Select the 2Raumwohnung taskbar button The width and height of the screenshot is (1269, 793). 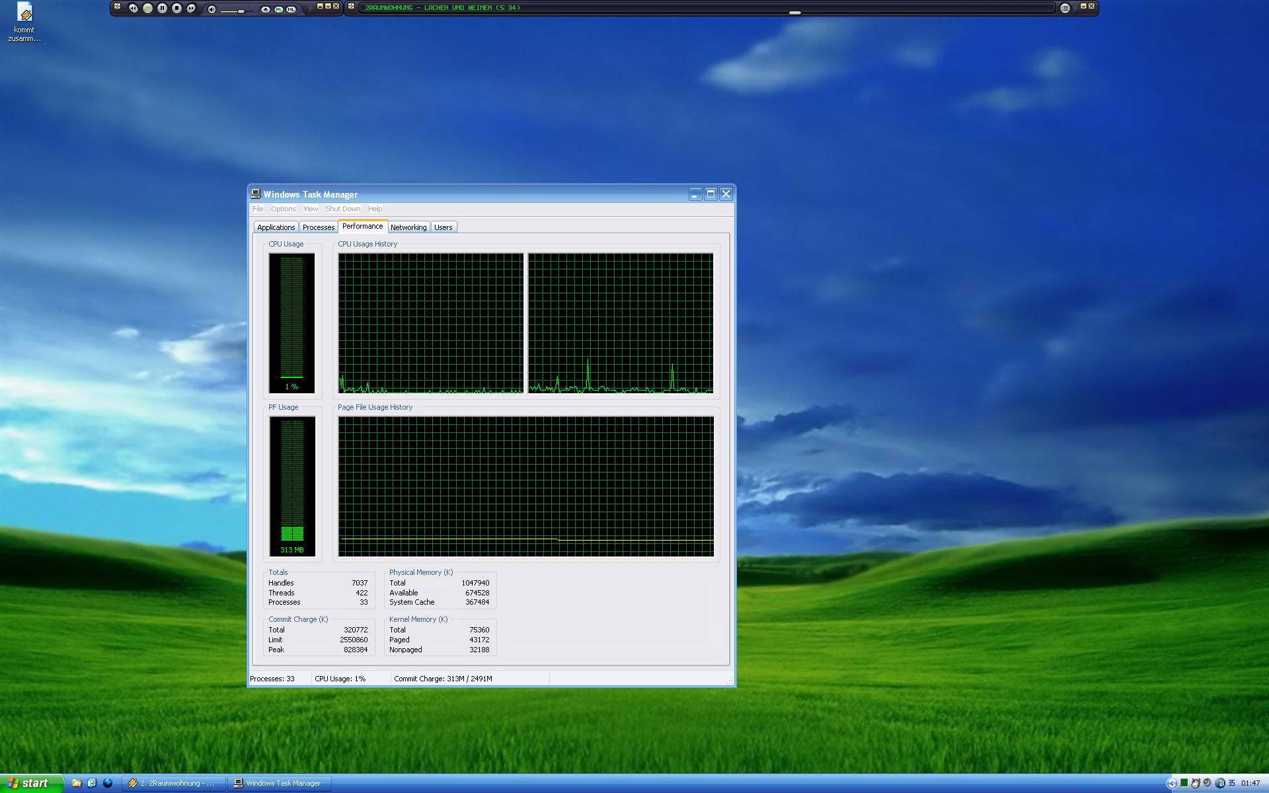(173, 783)
